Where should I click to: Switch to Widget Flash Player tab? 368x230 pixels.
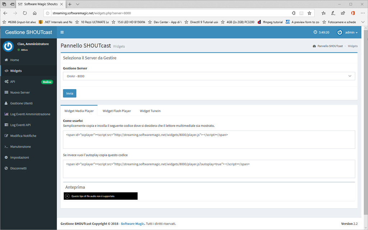[117, 111]
